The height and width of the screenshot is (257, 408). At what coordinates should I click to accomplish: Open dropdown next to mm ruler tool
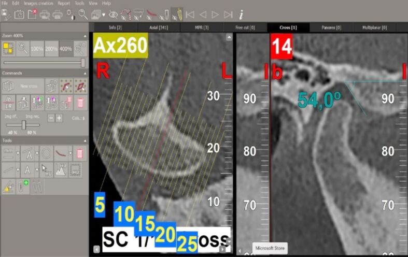pyautogui.click(x=18, y=153)
